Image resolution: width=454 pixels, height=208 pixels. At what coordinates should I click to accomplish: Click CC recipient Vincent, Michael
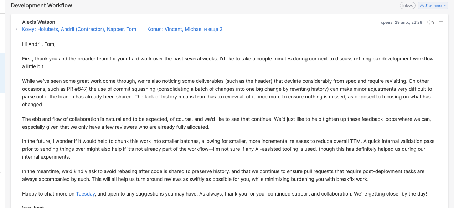(x=183, y=29)
